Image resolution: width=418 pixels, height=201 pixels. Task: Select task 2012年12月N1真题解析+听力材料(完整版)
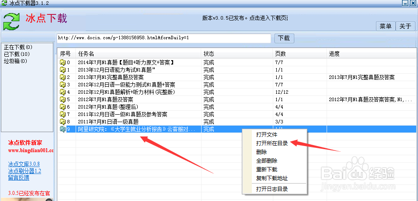click(x=128, y=92)
